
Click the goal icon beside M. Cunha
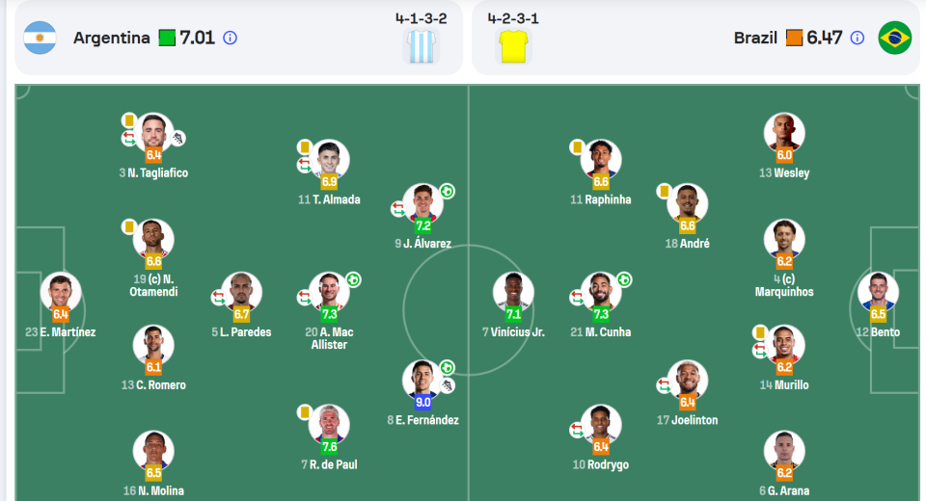[x=624, y=279]
